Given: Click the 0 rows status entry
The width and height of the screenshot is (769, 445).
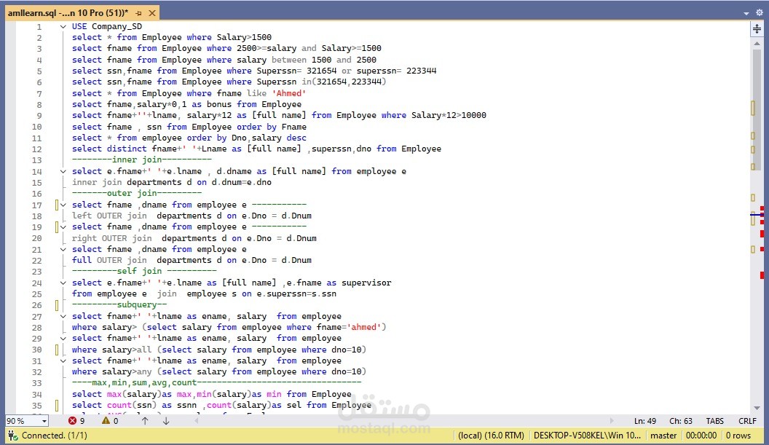Looking at the screenshot, I should coord(738,436).
